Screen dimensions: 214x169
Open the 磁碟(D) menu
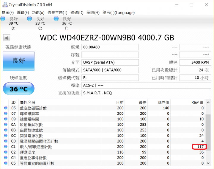[77, 13]
